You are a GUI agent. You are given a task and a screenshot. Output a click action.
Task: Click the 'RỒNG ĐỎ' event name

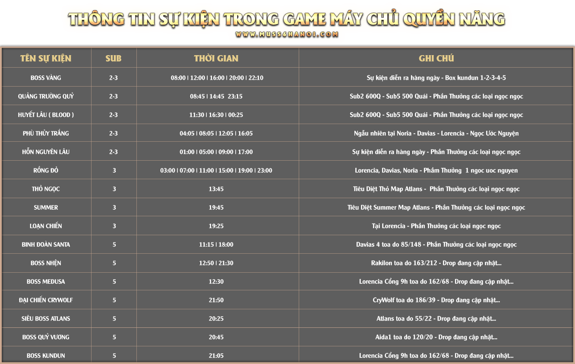pos(46,171)
